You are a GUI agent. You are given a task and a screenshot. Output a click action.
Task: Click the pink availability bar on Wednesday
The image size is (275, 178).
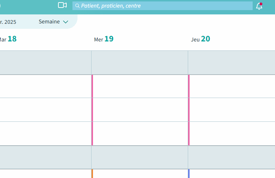point(92,110)
